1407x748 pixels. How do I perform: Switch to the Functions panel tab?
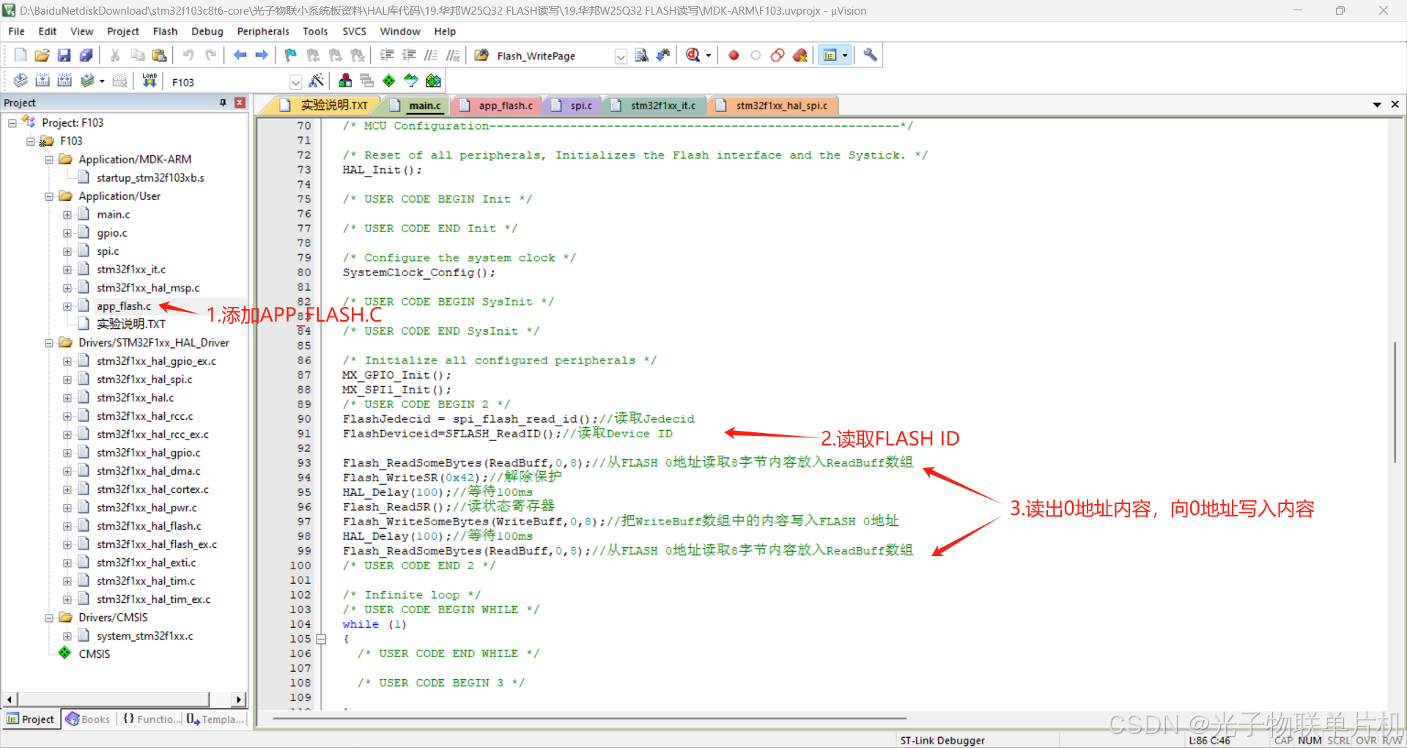coord(151,719)
